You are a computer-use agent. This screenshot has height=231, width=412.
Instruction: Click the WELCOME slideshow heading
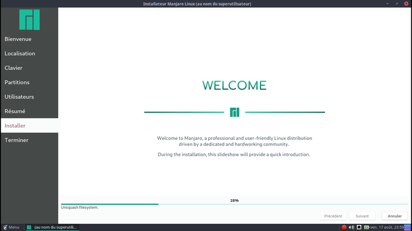point(235,86)
